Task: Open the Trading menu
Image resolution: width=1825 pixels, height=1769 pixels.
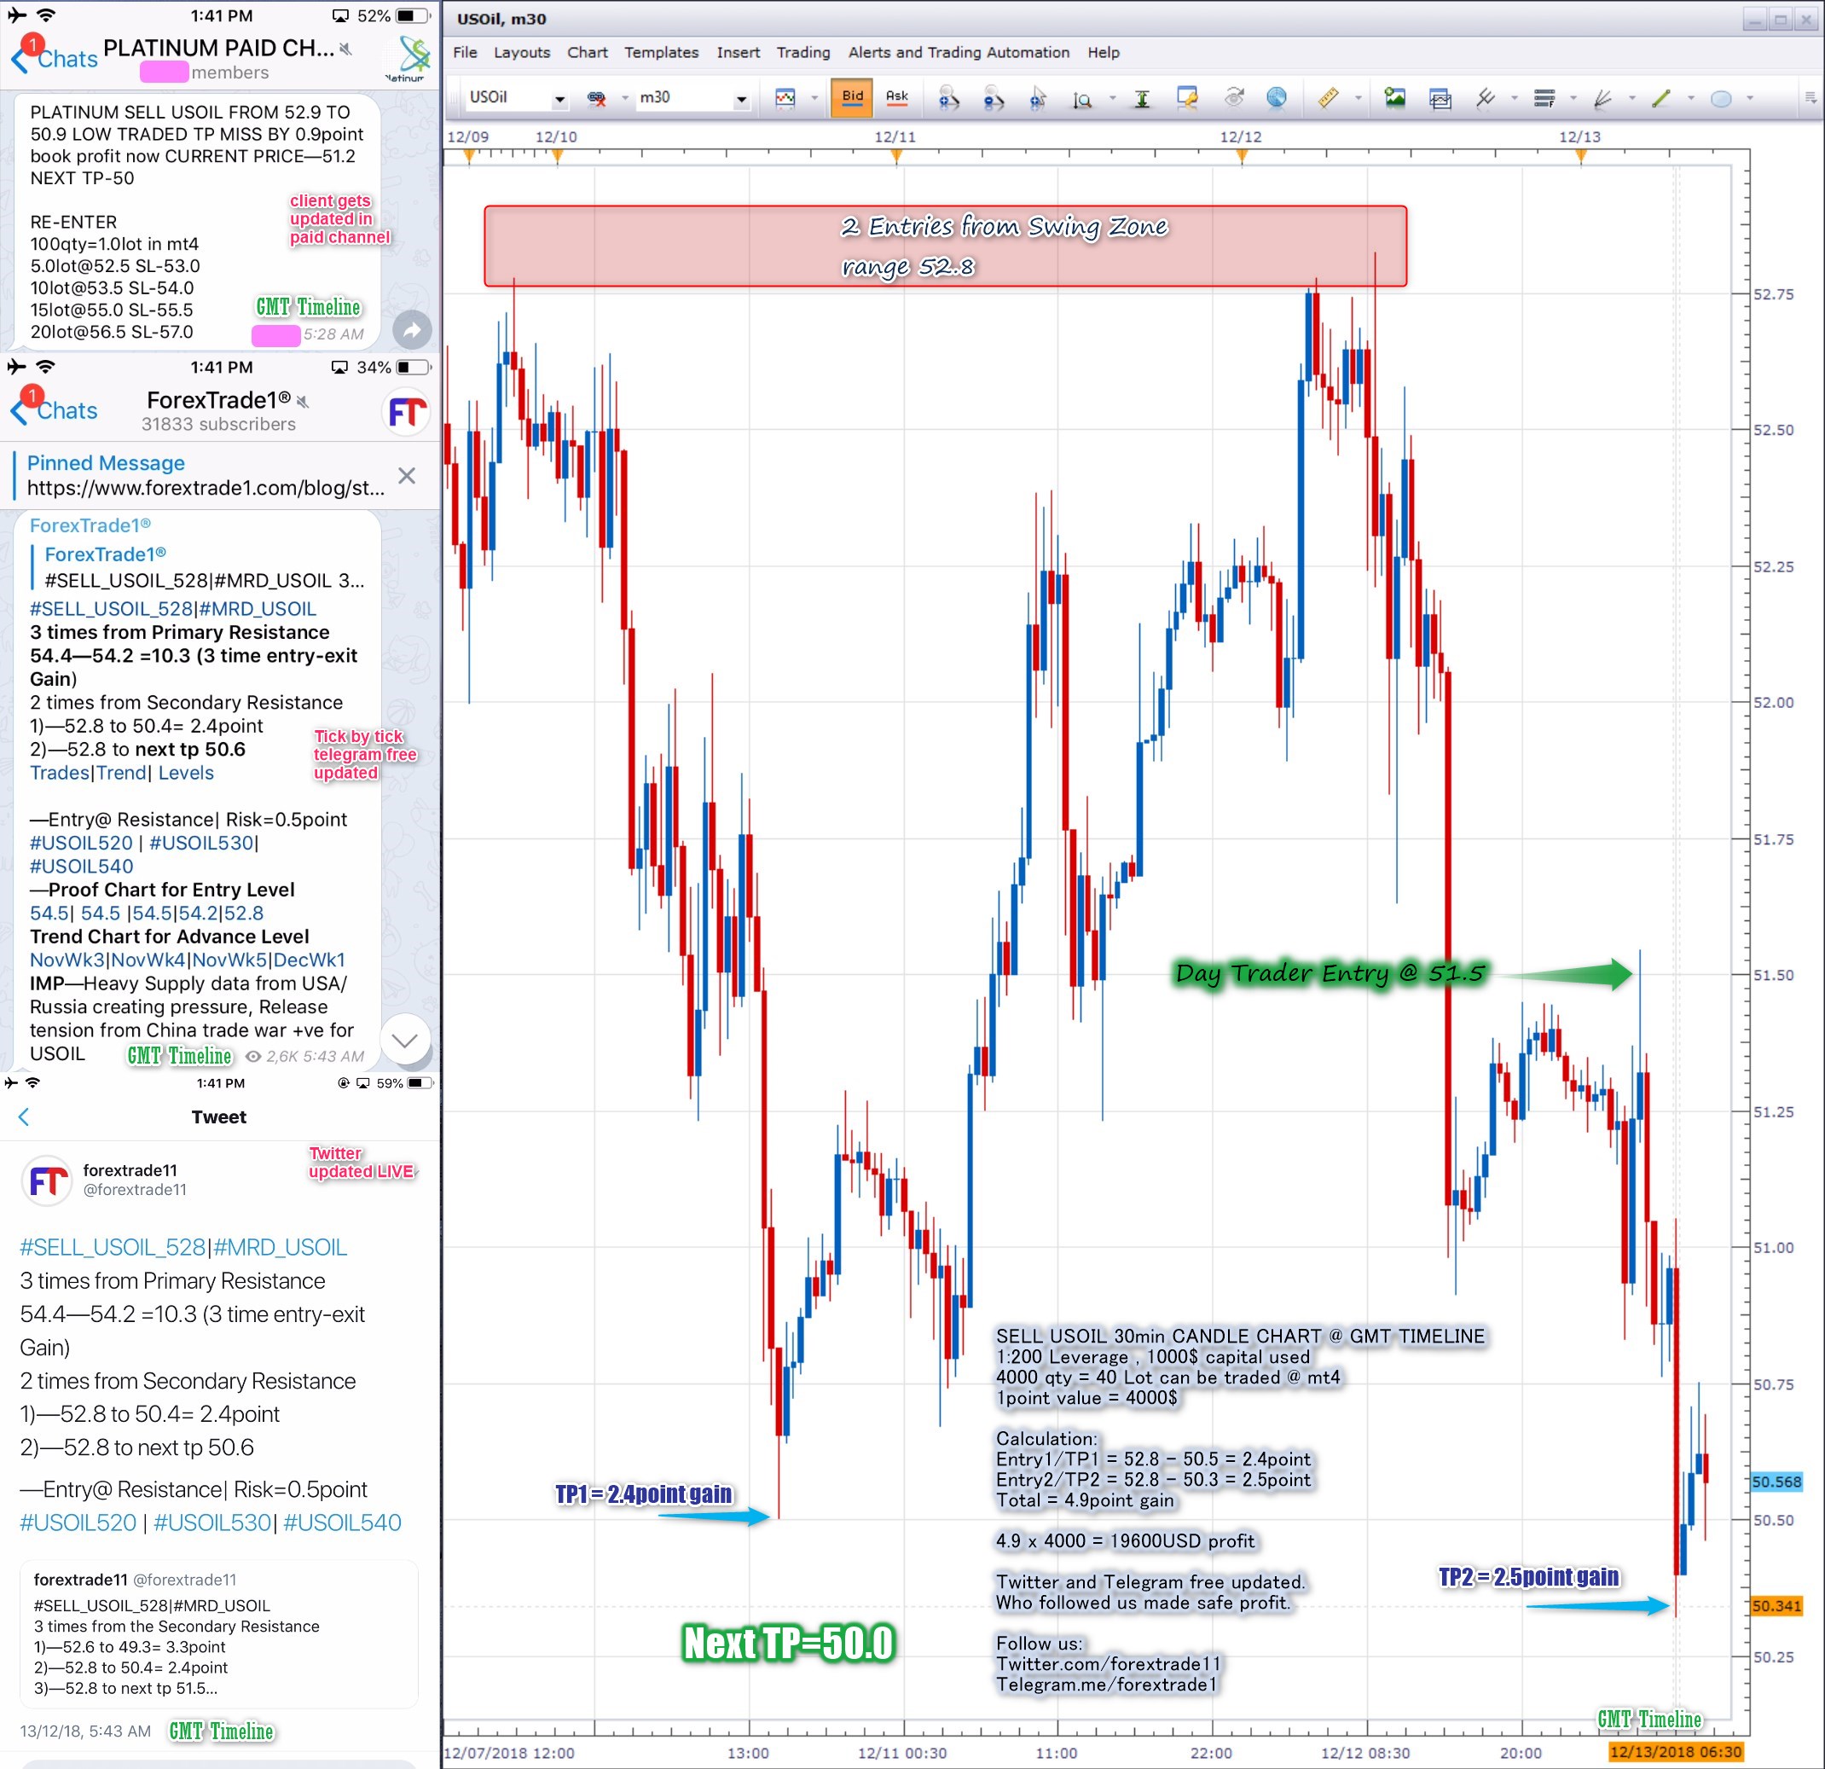Action: 803,52
